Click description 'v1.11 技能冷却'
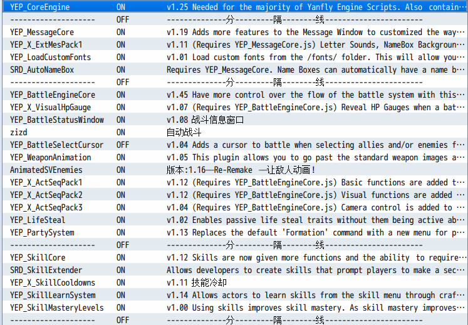 [x=197, y=282]
